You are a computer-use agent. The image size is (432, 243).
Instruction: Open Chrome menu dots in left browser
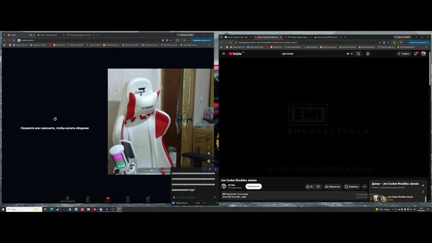[212, 40]
